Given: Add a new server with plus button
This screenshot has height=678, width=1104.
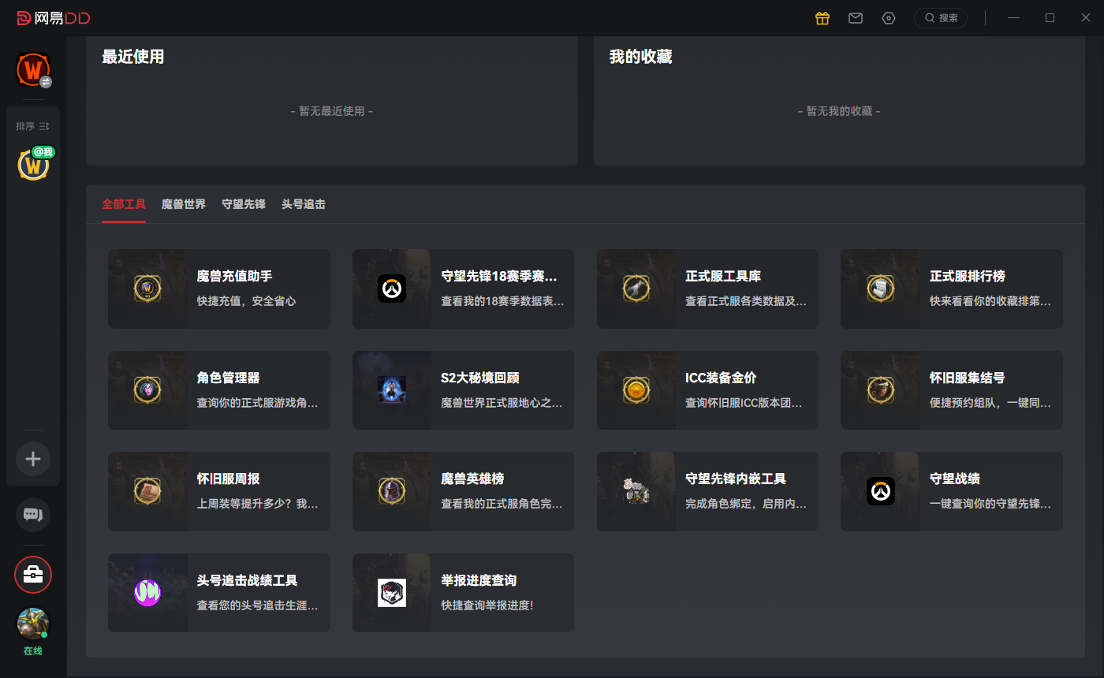Looking at the screenshot, I should pos(33,459).
